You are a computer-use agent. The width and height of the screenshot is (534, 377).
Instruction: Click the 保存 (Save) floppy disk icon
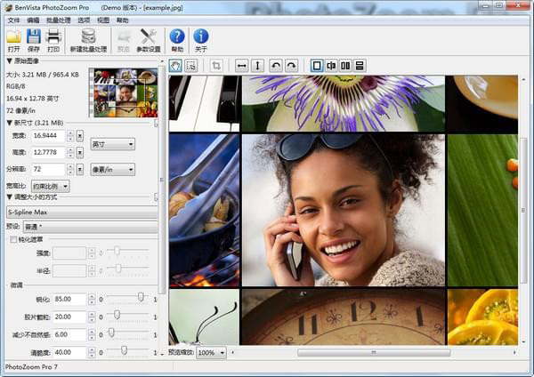[33, 37]
